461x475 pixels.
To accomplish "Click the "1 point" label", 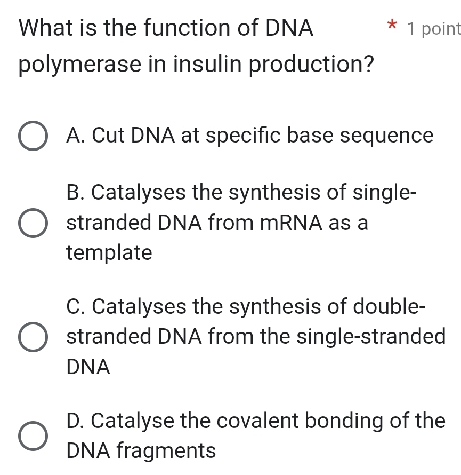I will pyautogui.click(x=433, y=27).
